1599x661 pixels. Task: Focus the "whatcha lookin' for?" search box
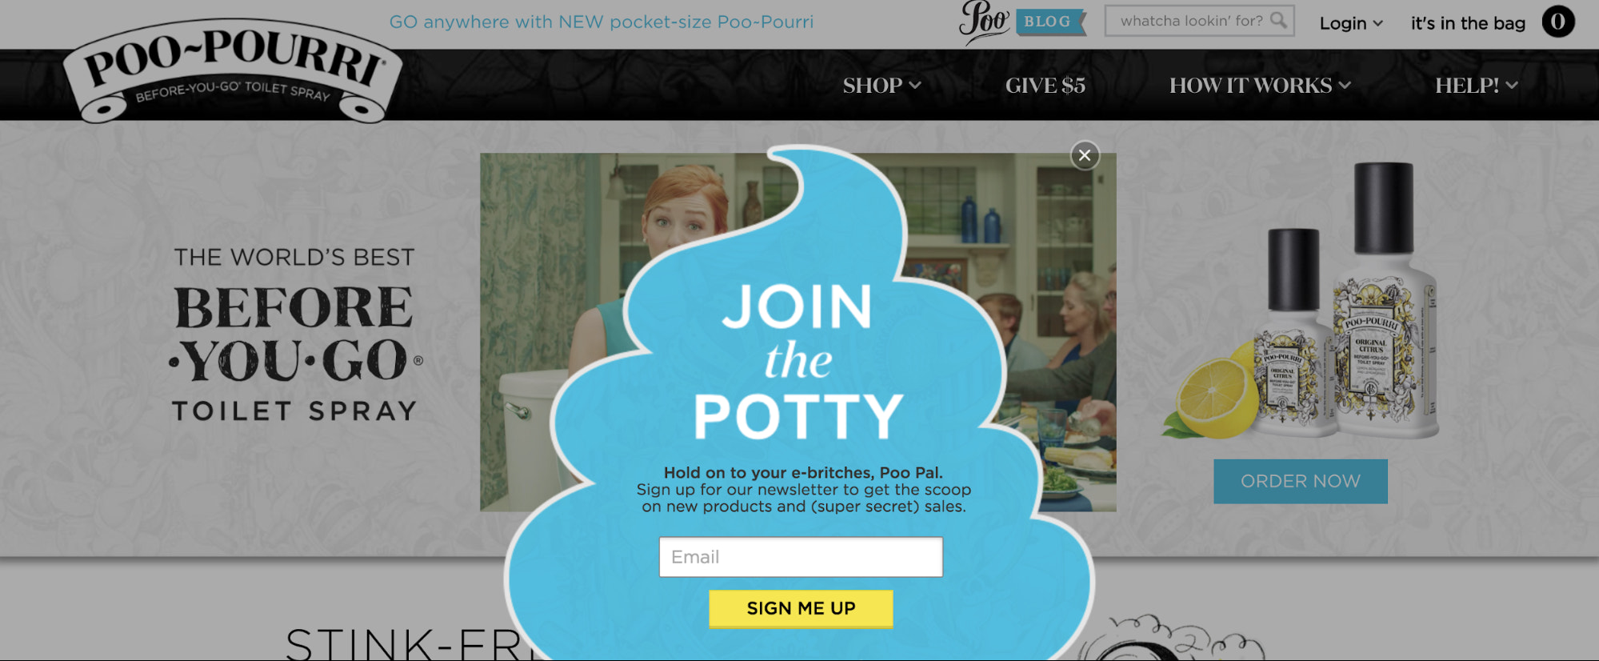pos(1199,21)
